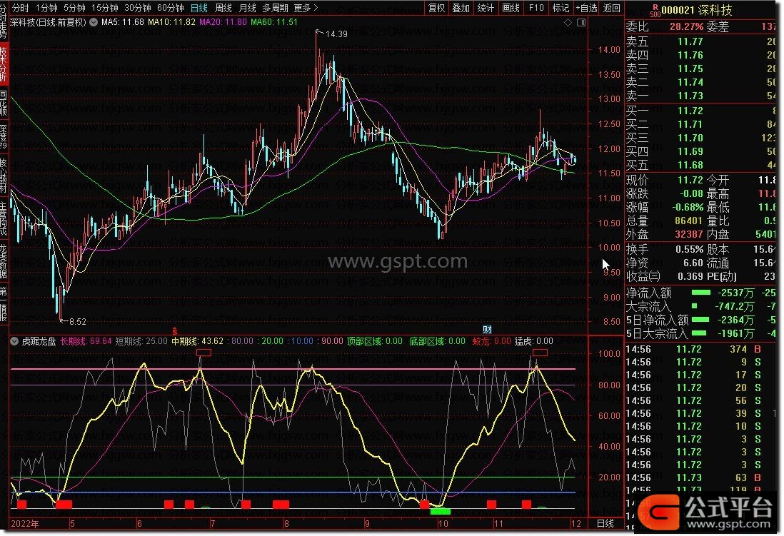Switch to the 分时 timeframe
This screenshot has height=536, width=784.
[19, 8]
